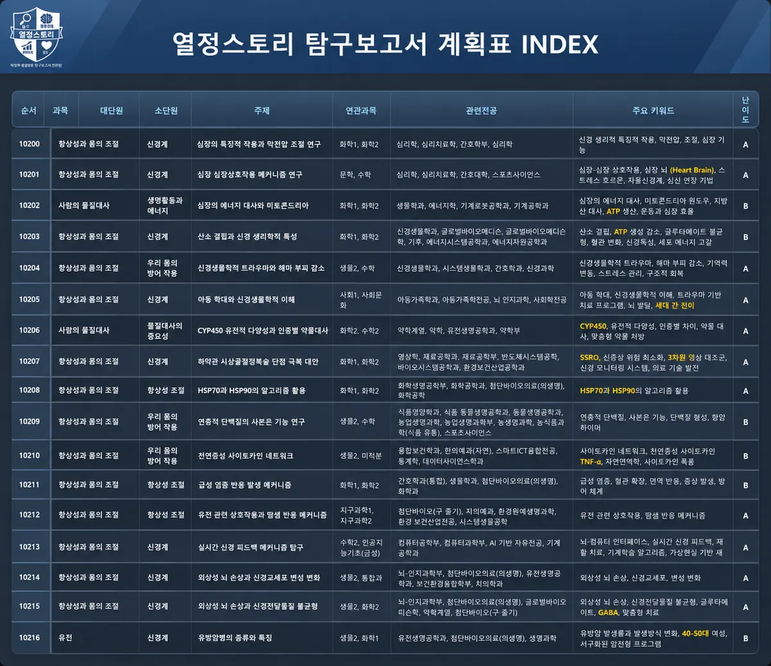Click '생명활동과 에너지' subunit cell
771x666 pixels.
165,206
